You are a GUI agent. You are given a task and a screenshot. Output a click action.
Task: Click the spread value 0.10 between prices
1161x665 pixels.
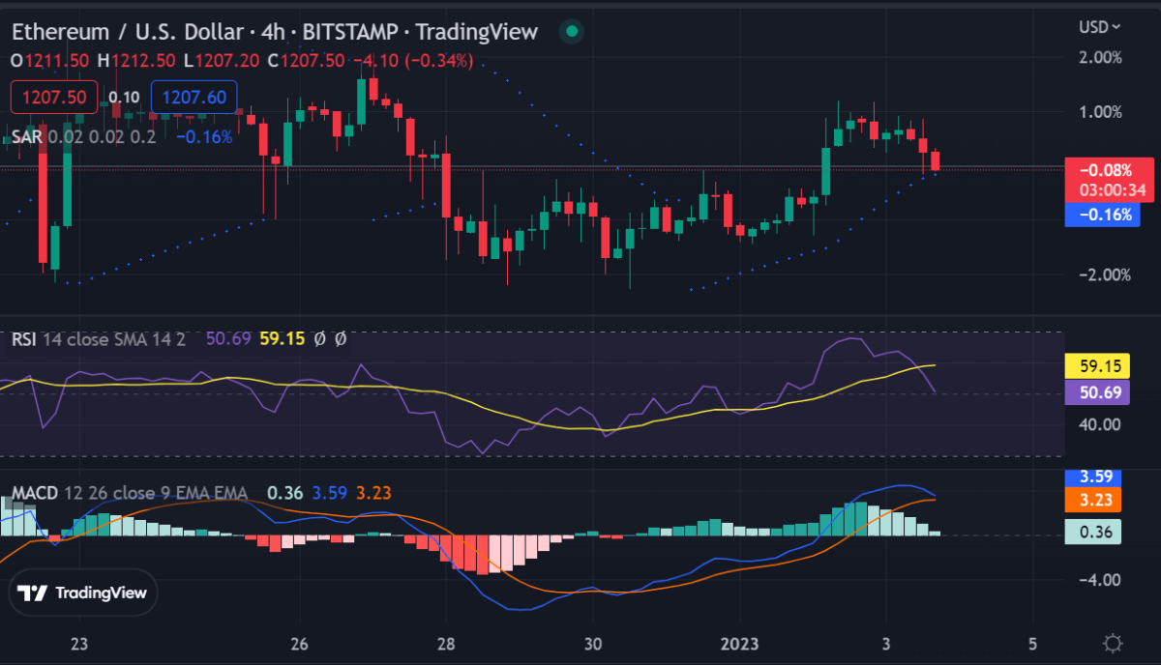[x=124, y=97]
